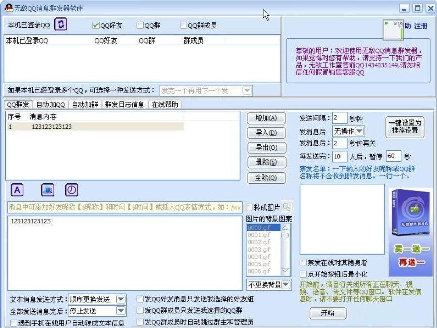Open the font settings 'A' icon
437x328 pixels.
coord(17,190)
